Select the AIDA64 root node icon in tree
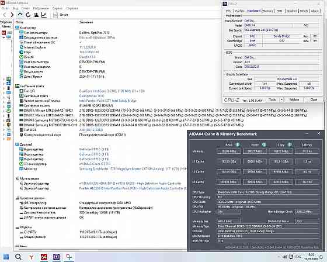The width and height of the screenshot is (327, 262). point(4,33)
